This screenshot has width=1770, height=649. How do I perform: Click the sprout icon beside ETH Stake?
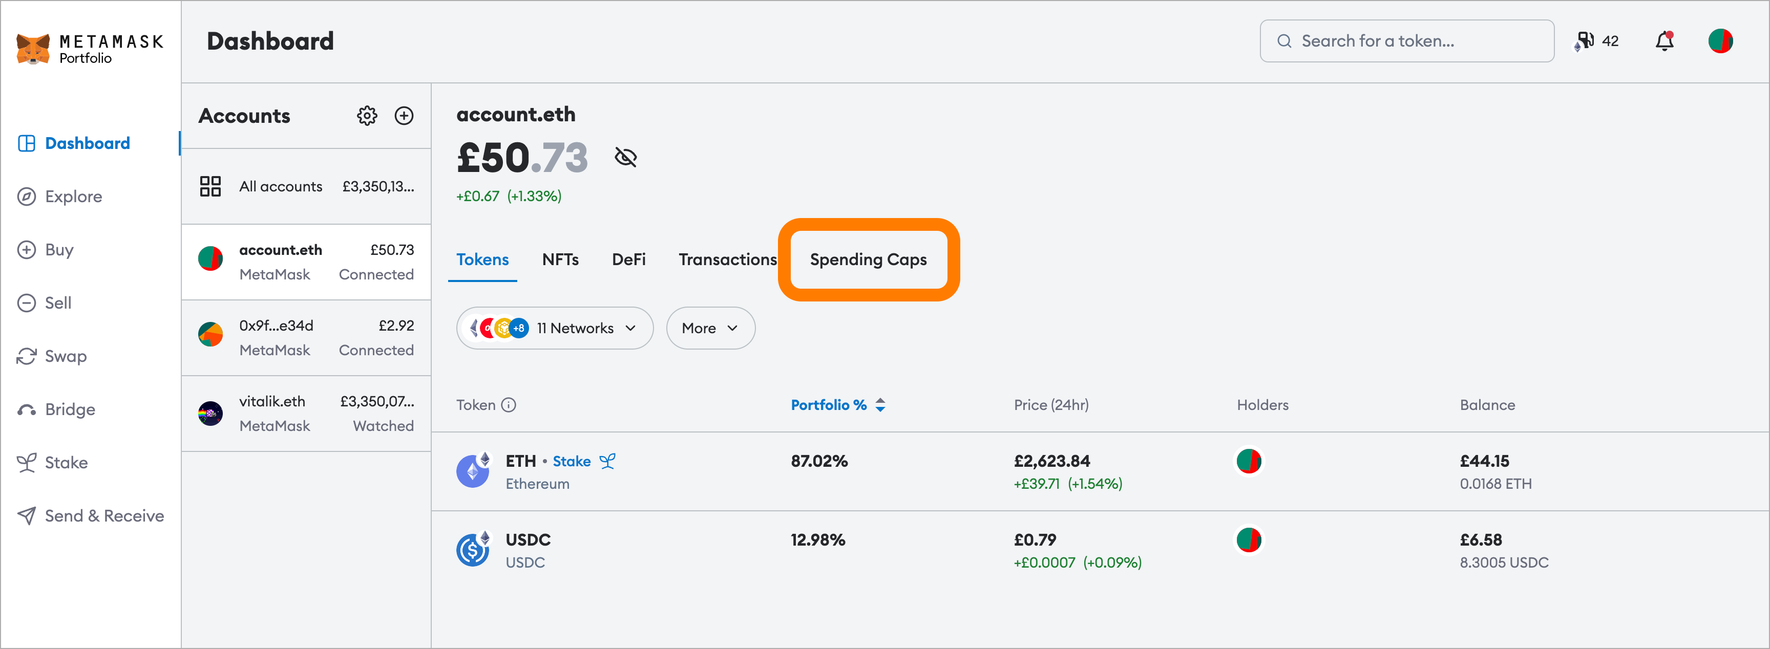[607, 462]
